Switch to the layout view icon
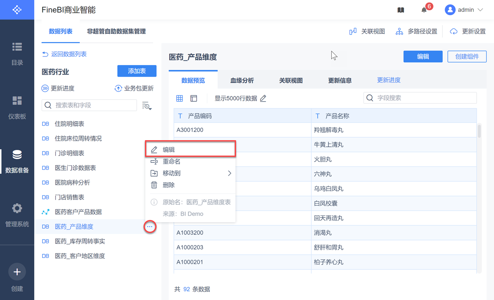The height and width of the screenshot is (300, 494). tap(193, 98)
